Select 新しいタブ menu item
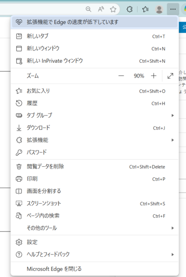The image size is (186, 277). coord(95,36)
